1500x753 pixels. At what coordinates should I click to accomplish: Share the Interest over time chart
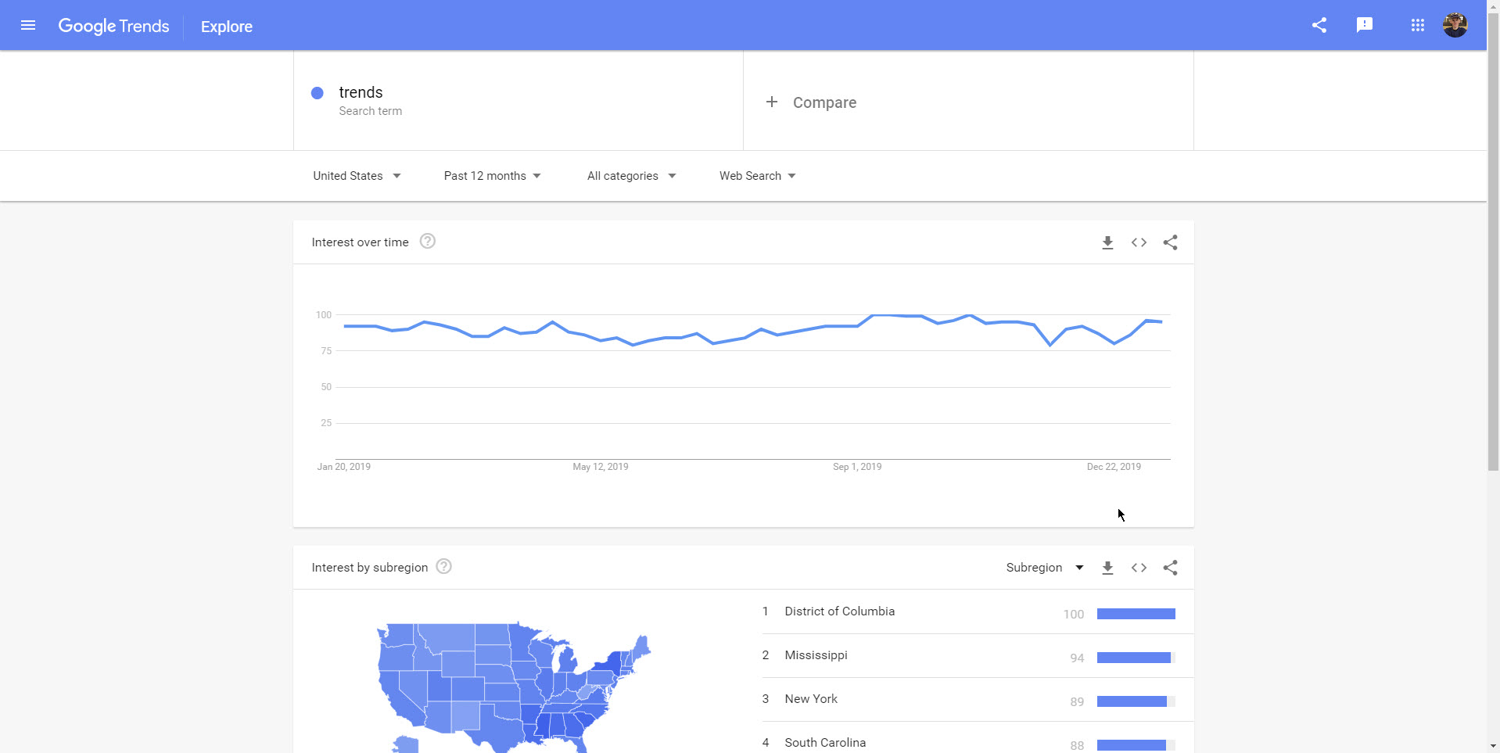(1170, 242)
